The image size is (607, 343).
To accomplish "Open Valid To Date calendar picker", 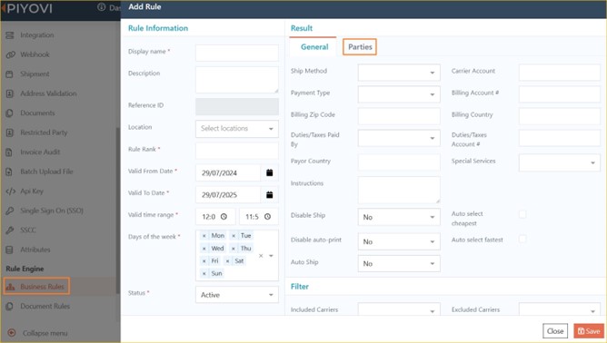I will coord(270,195).
